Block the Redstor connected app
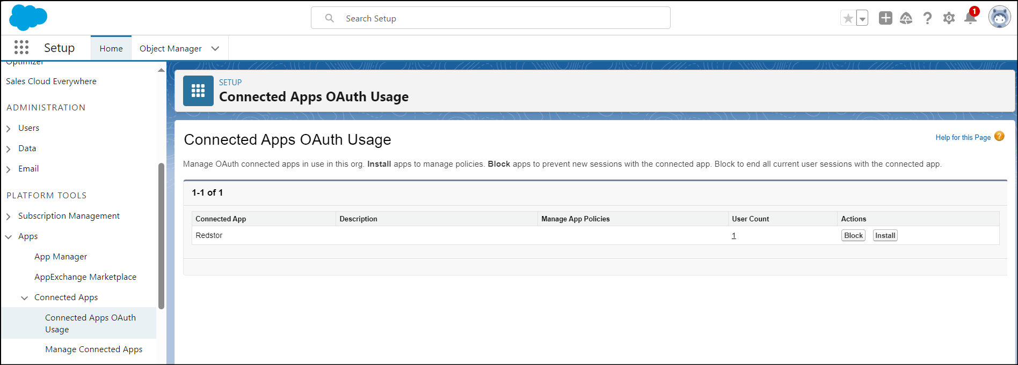The height and width of the screenshot is (365, 1018). (x=853, y=235)
